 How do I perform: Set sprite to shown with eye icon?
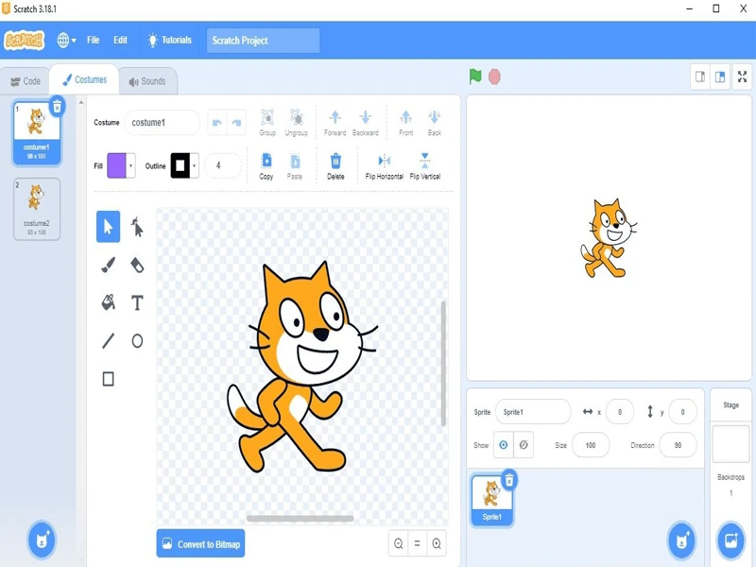click(x=504, y=445)
